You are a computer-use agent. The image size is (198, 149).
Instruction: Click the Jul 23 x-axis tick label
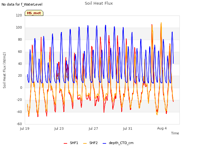pyautogui.click(x=59, y=129)
